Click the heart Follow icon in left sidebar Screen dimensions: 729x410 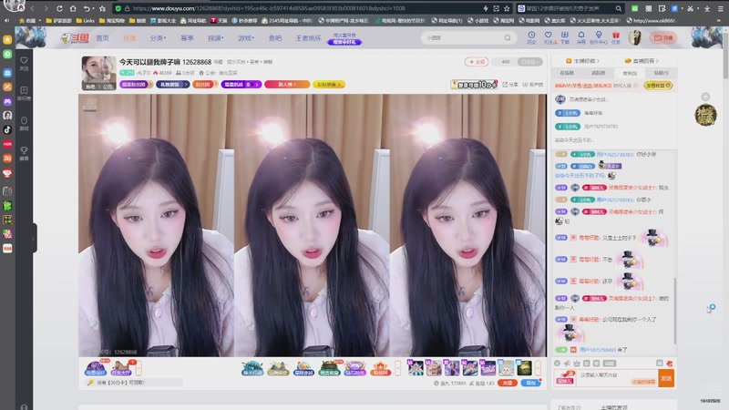coord(25,60)
